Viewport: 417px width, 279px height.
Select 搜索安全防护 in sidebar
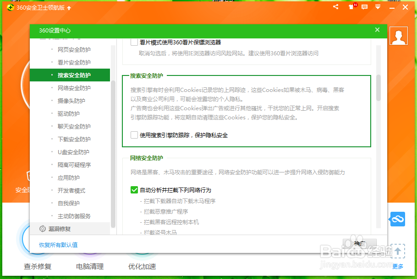pyautogui.click(x=70, y=75)
